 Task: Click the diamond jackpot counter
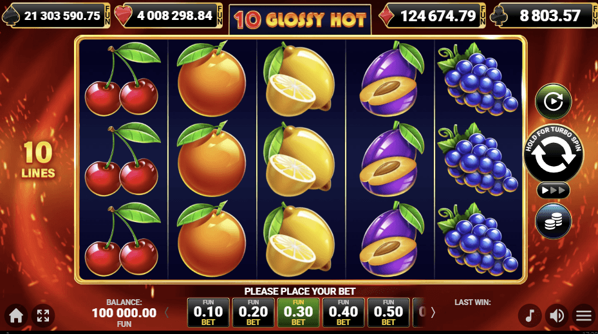pos(432,15)
